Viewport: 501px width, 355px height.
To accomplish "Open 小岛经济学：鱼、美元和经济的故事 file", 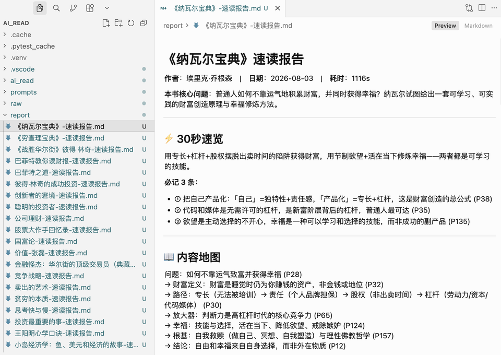I will (77, 345).
